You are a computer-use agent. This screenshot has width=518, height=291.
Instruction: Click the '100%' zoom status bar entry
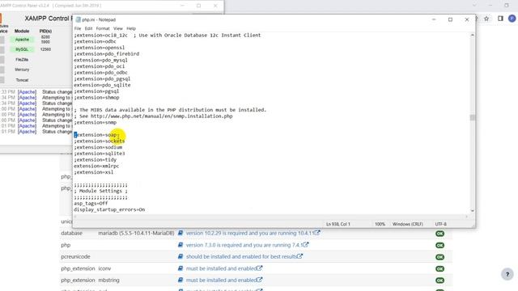tap(380, 224)
